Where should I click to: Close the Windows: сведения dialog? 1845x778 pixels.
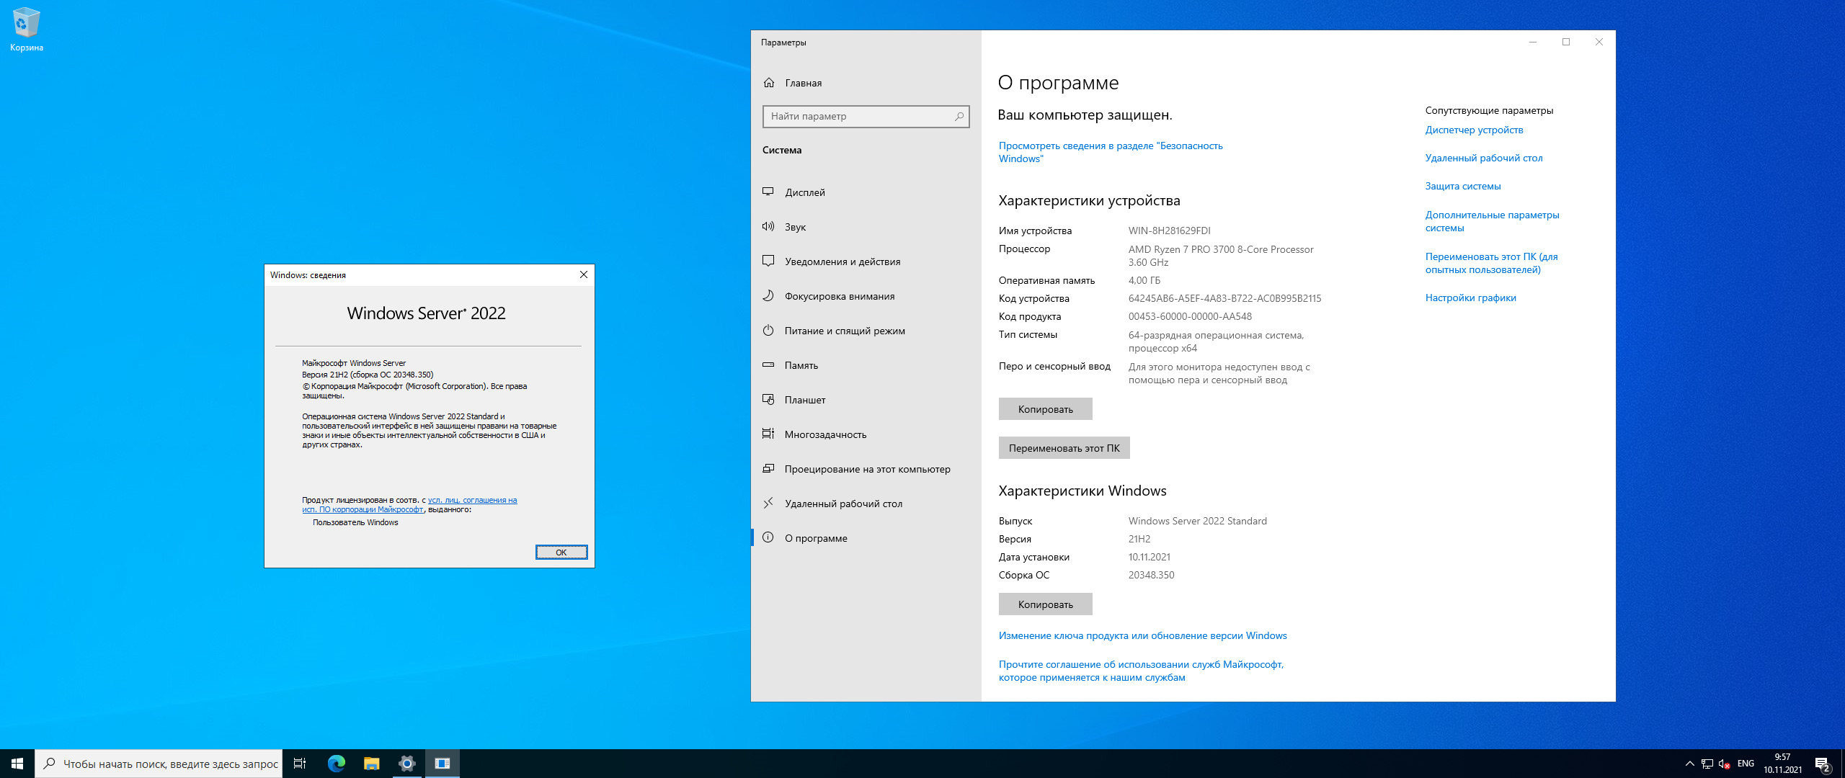click(584, 274)
